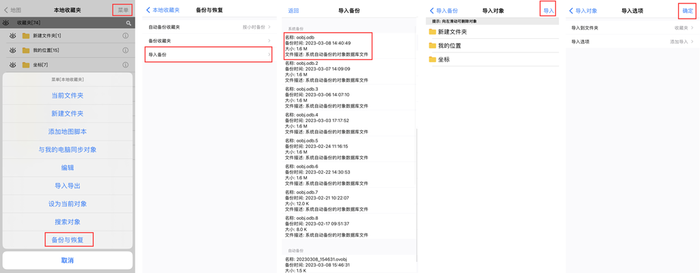The width and height of the screenshot is (700, 273).
Task: Select the oobj.odb backup dated 2023-03-08
Action: [327, 46]
